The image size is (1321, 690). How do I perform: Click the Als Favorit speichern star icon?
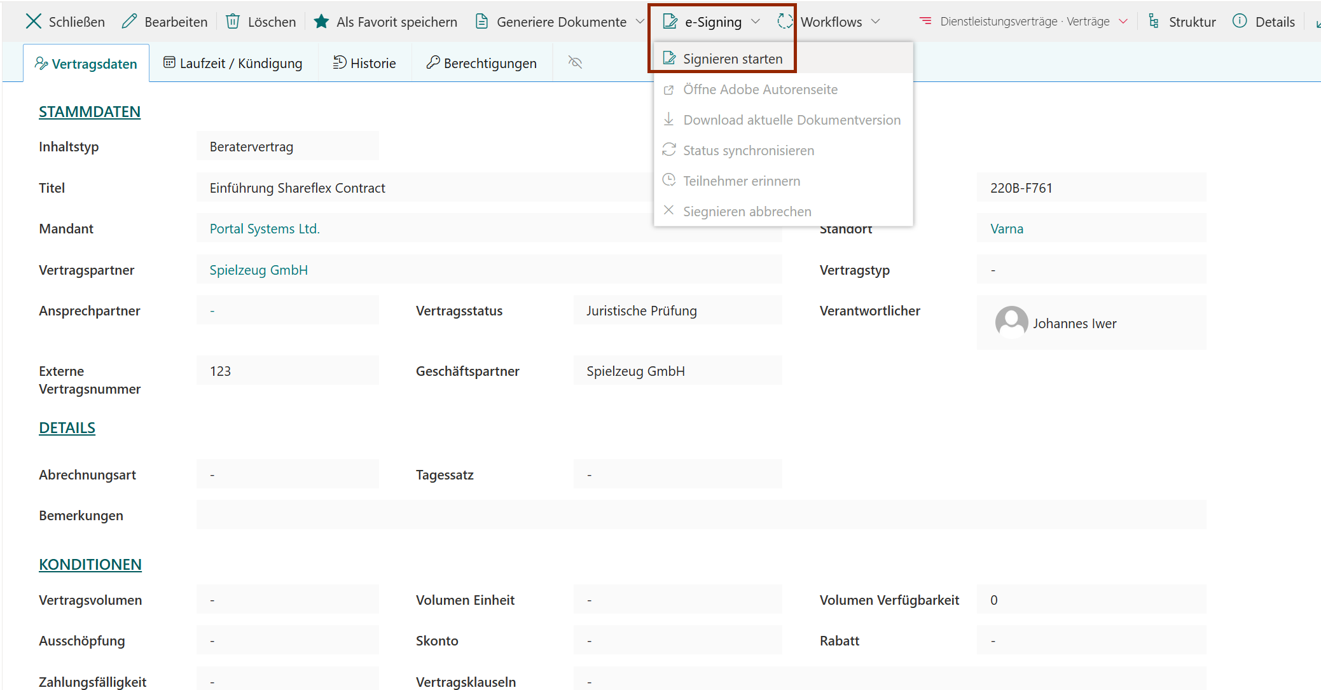click(x=321, y=22)
